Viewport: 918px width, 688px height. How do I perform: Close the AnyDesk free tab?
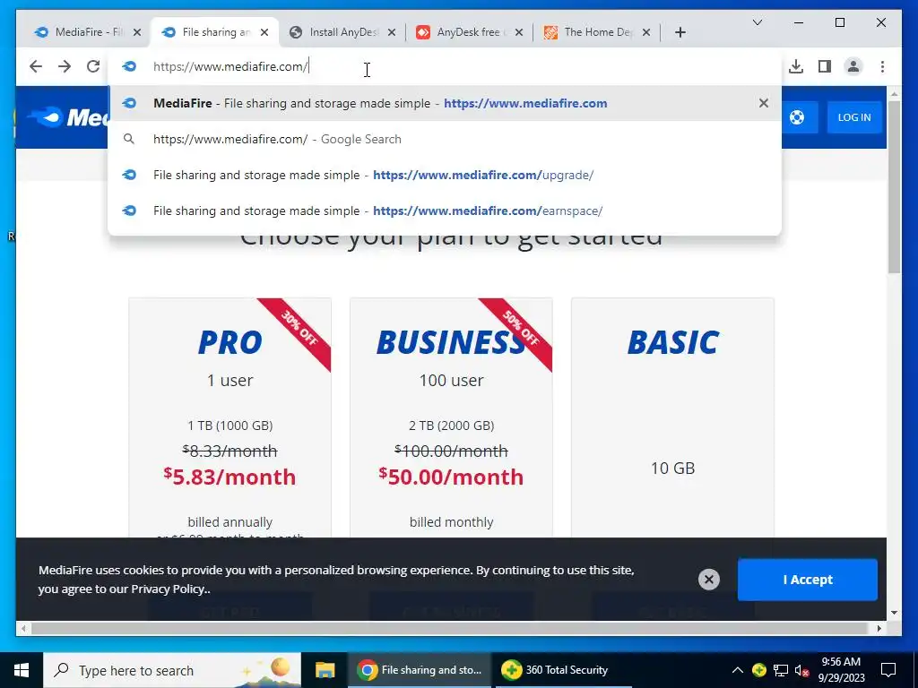pos(519,33)
